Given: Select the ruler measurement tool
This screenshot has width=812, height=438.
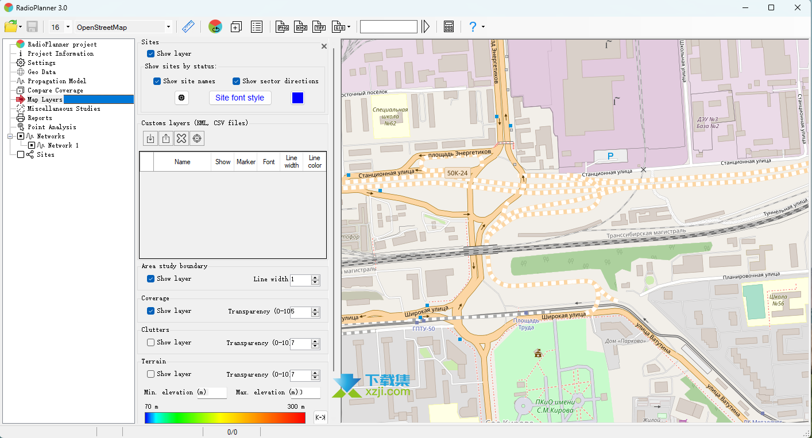Looking at the screenshot, I should [x=188, y=26].
